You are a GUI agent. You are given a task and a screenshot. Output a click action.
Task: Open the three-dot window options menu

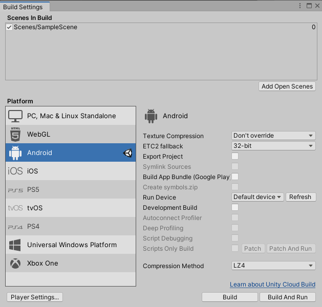click(300, 6)
